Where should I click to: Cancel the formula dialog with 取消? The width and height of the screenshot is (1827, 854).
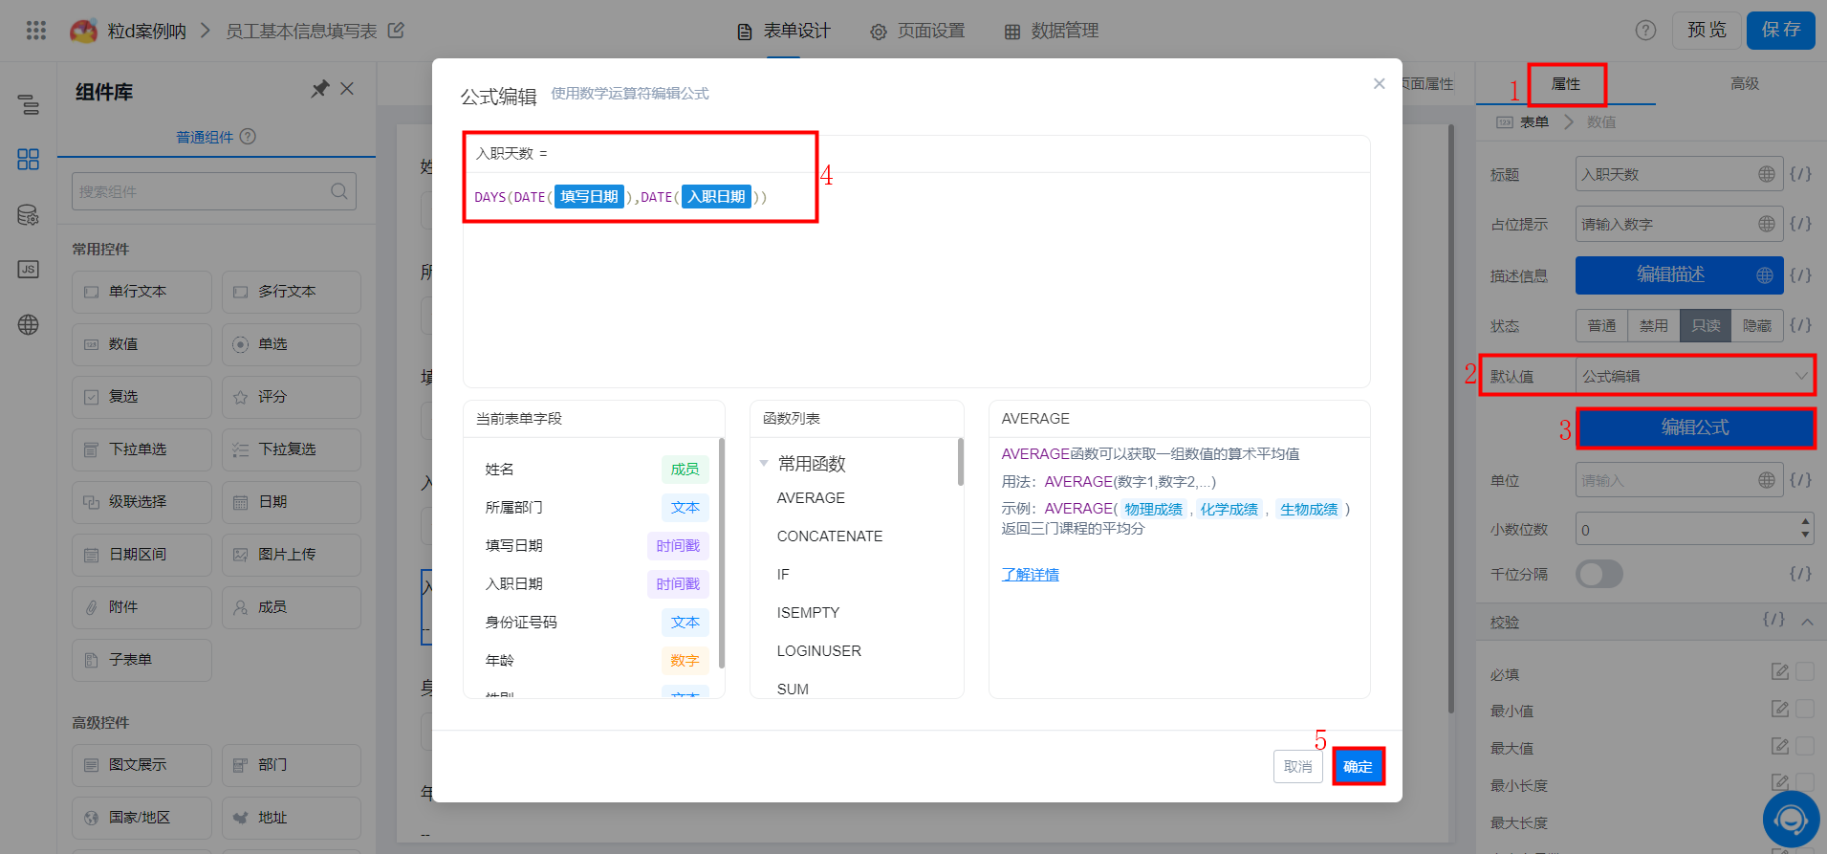point(1298,766)
